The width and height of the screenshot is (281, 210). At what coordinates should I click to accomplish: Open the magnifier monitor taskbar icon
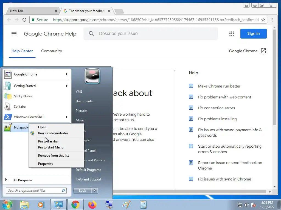tap(109, 205)
